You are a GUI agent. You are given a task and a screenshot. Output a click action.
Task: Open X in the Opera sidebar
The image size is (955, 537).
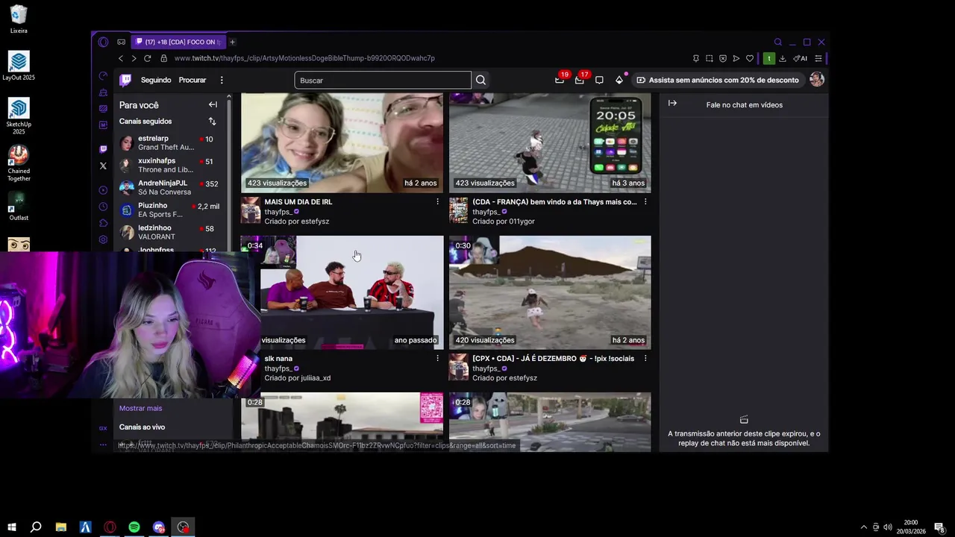[x=103, y=166]
